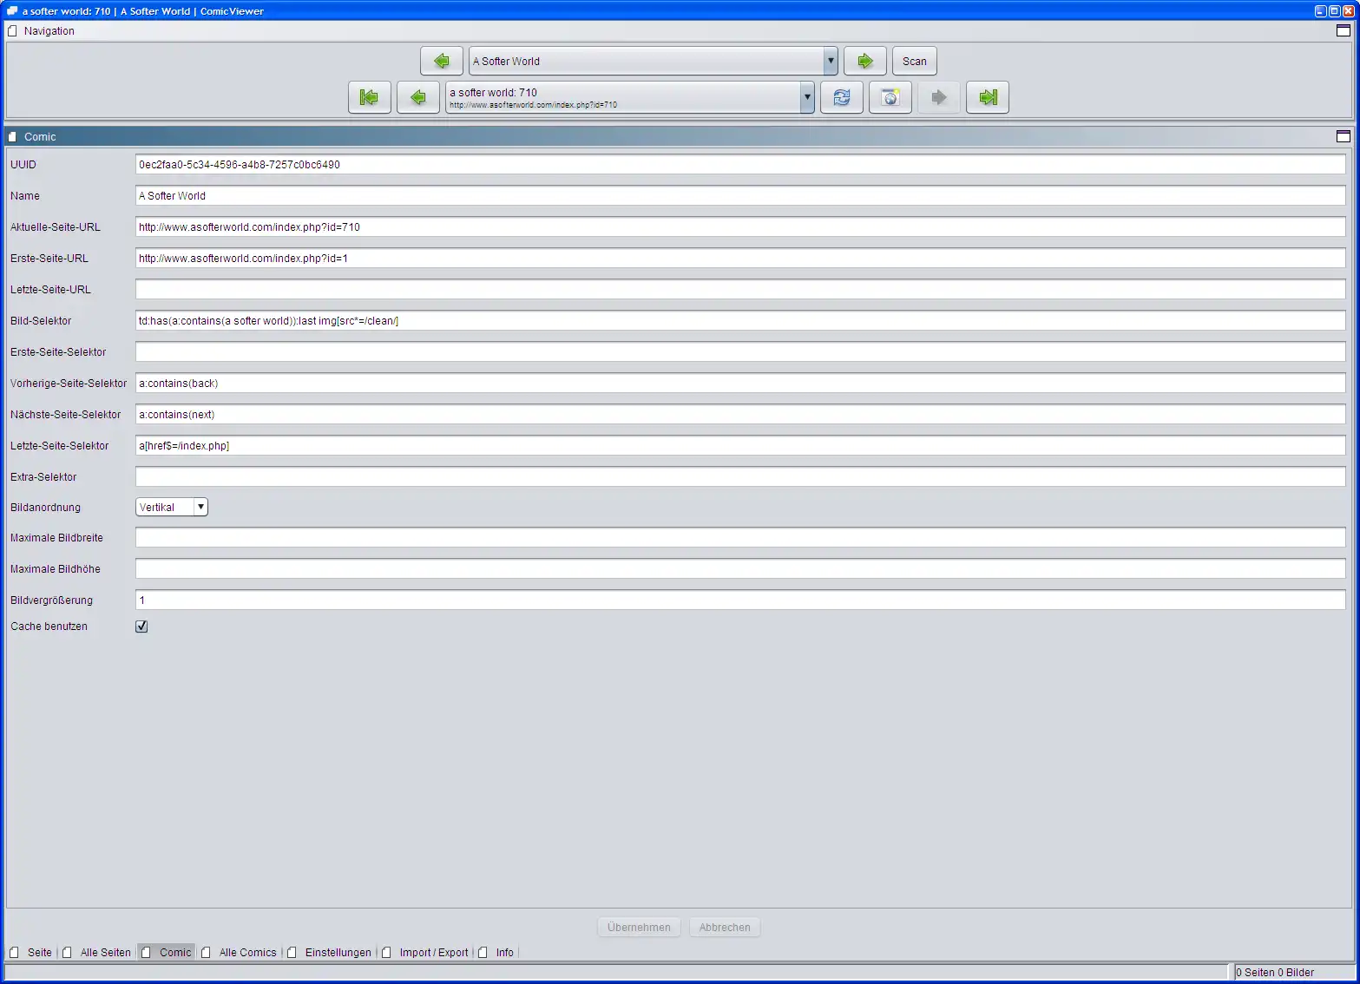Focus the Maximale Bildhöhe field
Viewport: 1360px width, 984px height.
(x=740, y=568)
